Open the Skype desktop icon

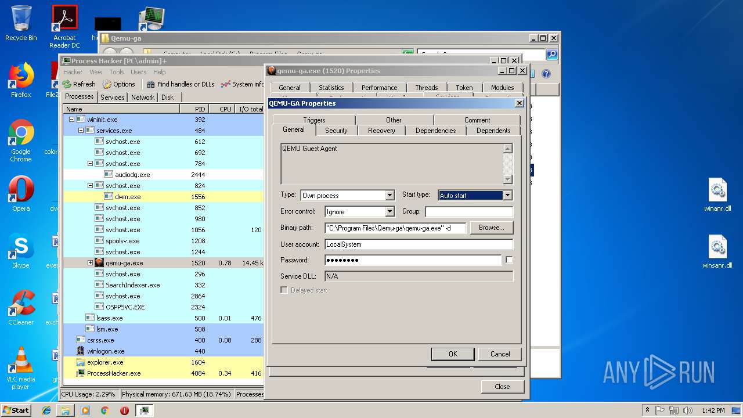point(21,251)
